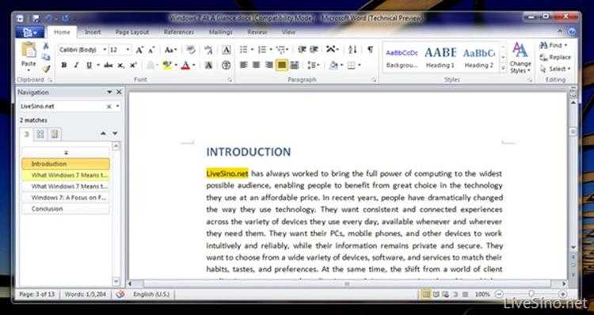The height and width of the screenshot is (315, 594).
Task: Select the Format Painter brush
Action: [46, 69]
